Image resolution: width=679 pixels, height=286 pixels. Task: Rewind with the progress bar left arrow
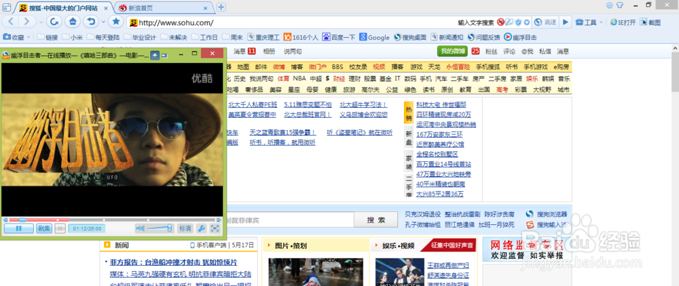[5, 220]
